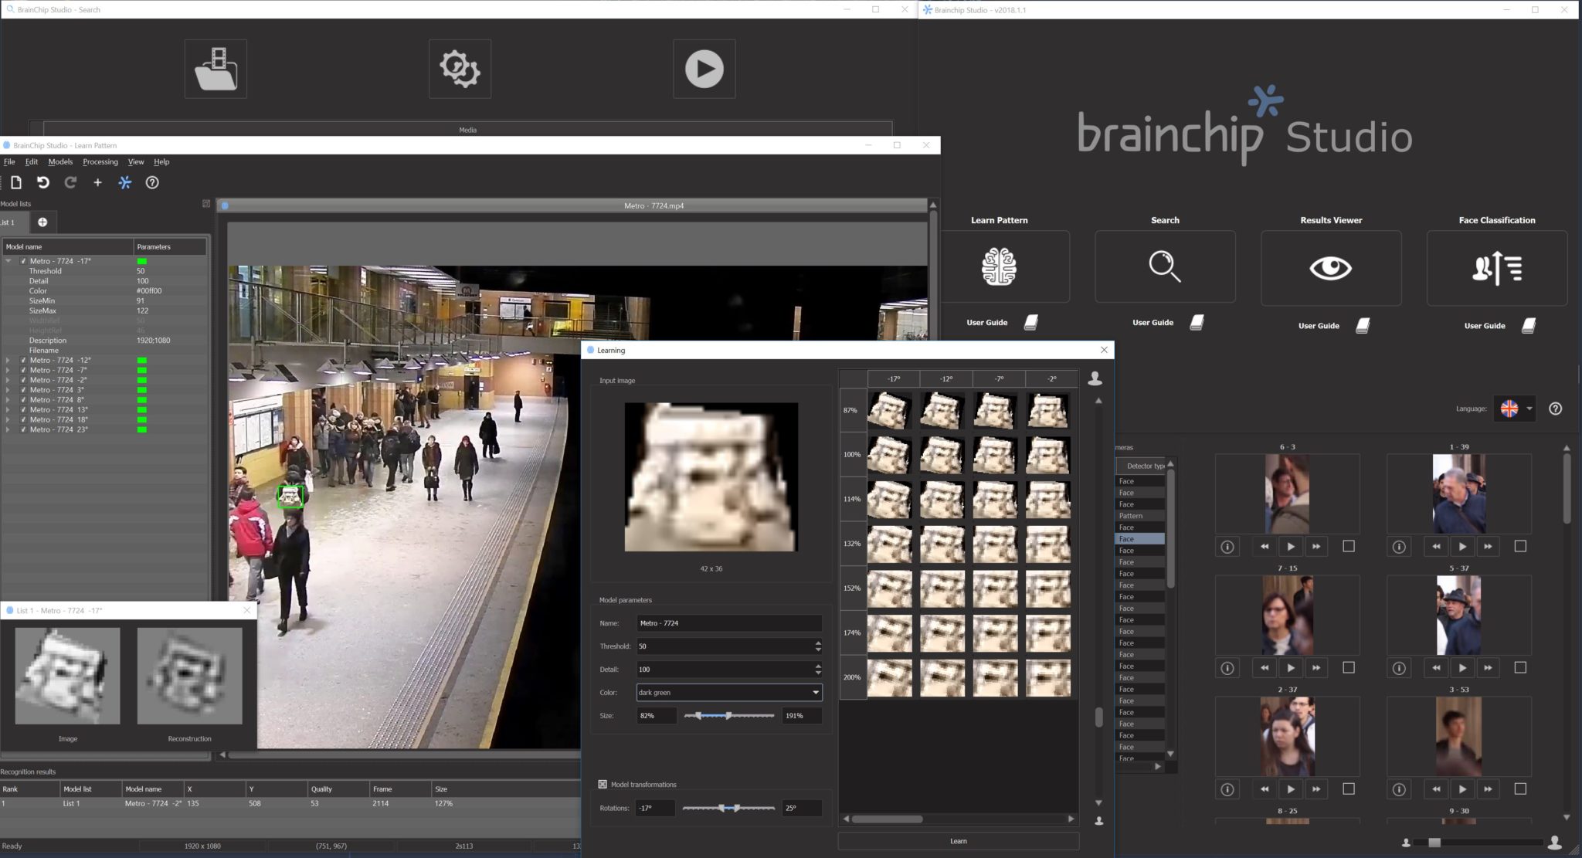Show info for face result 3 - 53

click(x=1399, y=789)
